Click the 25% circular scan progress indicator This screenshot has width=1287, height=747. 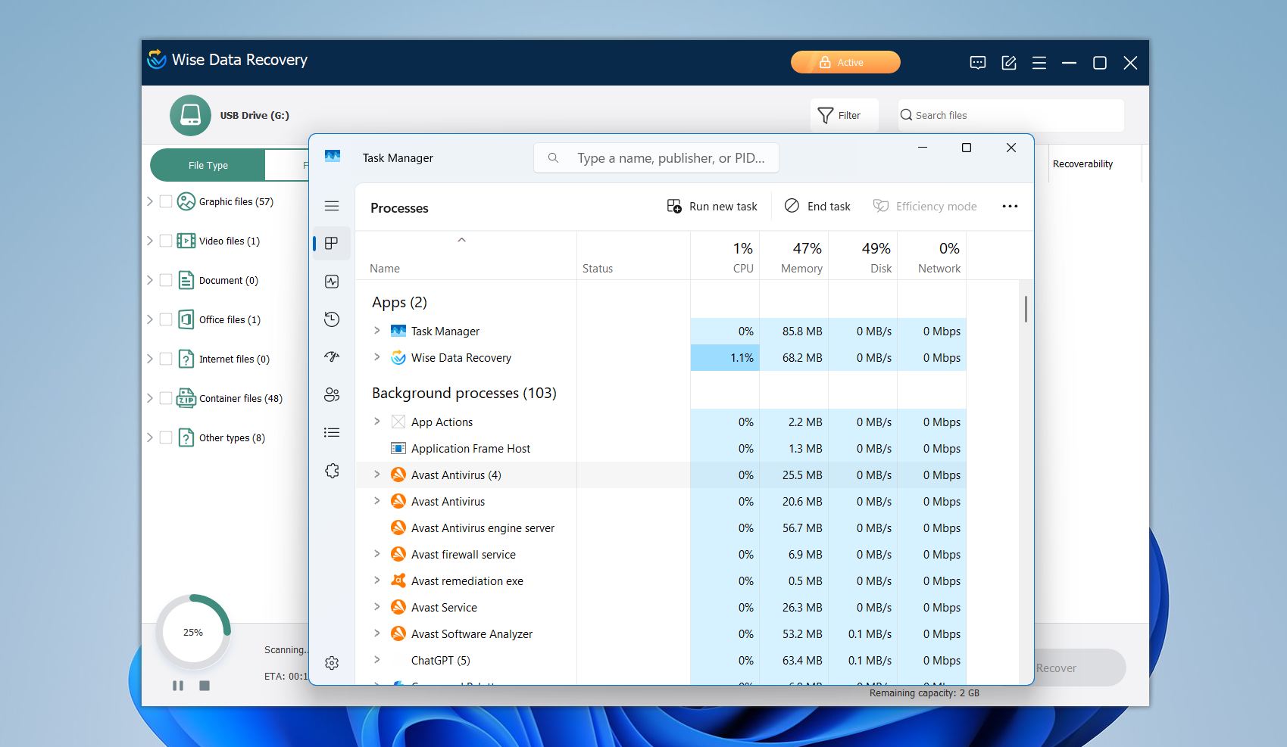pyautogui.click(x=193, y=632)
